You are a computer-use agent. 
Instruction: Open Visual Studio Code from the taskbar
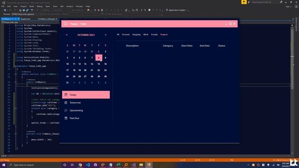(x=88, y=165)
